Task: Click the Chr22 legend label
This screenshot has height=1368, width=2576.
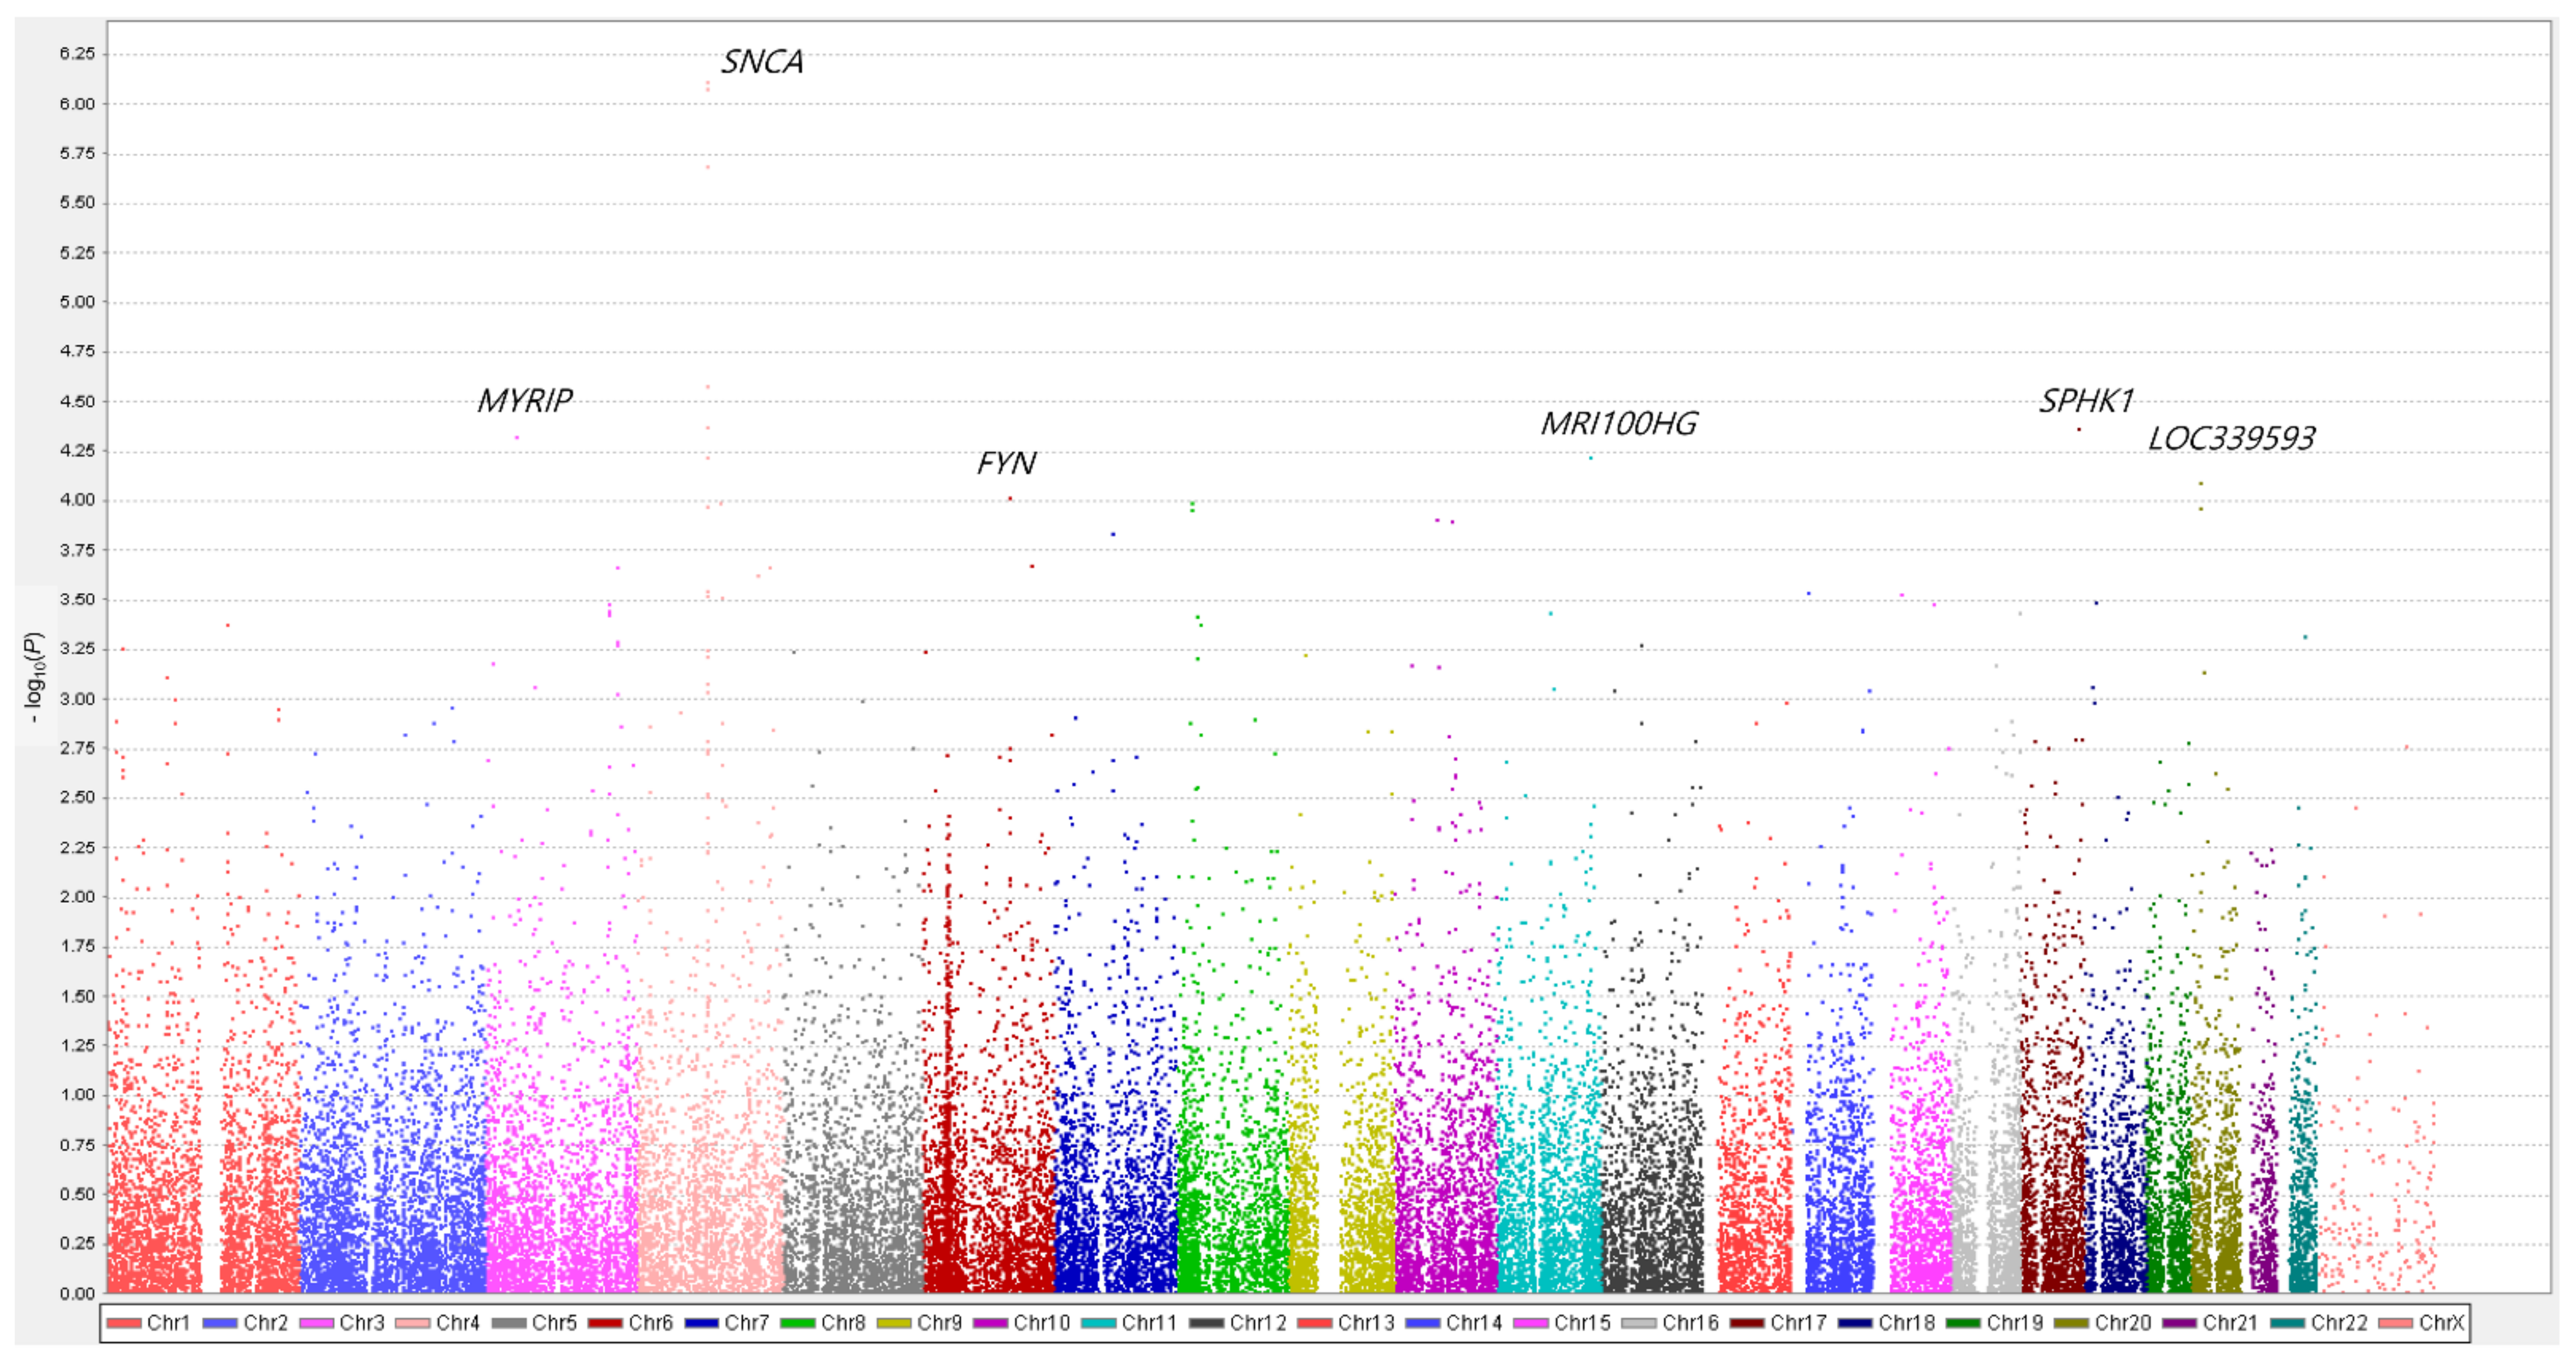Action: [2339, 1323]
